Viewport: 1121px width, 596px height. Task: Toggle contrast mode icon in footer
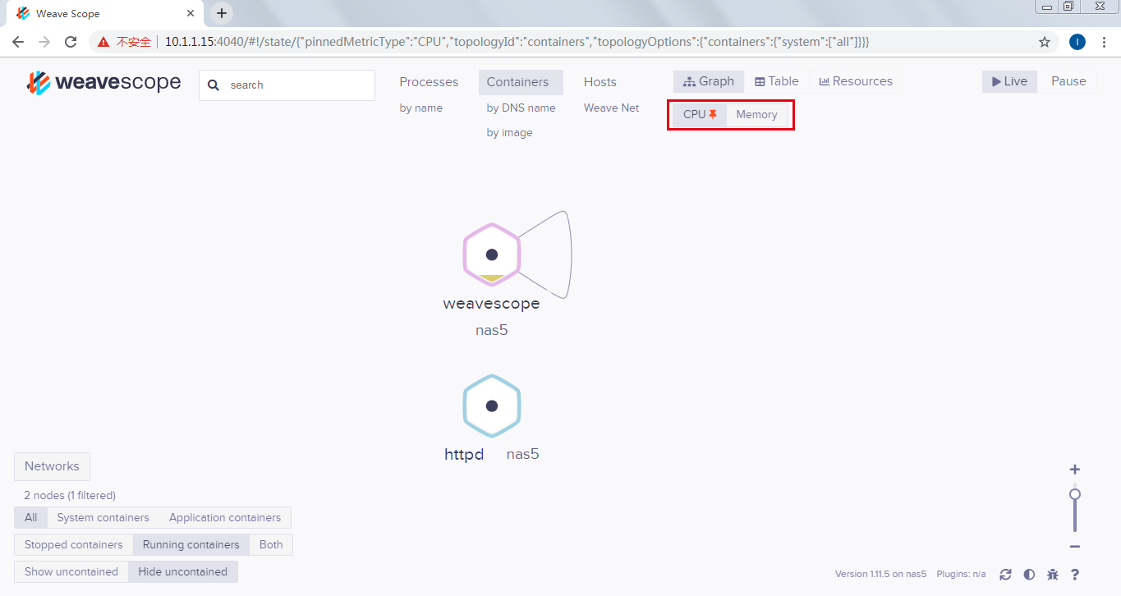(1029, 575)
